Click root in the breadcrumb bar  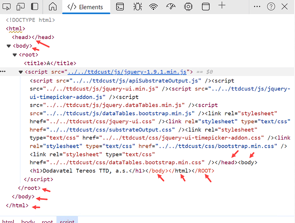click(x=47, y=221)
